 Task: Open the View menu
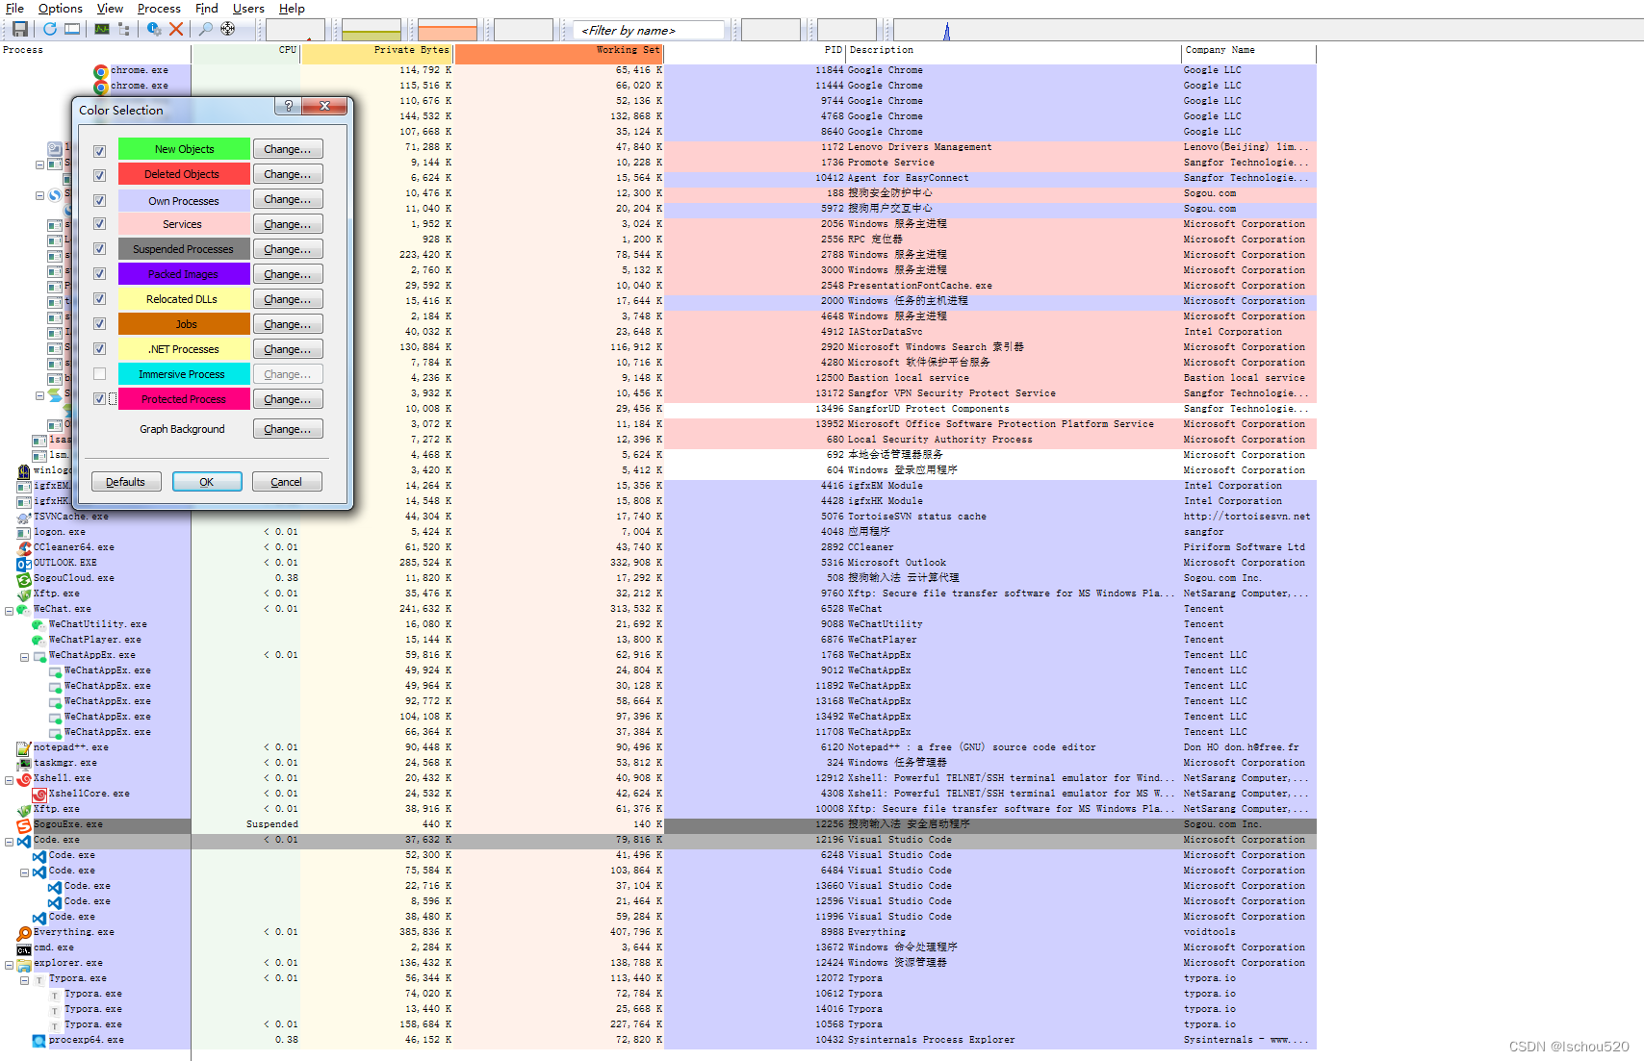click(110, 8)
